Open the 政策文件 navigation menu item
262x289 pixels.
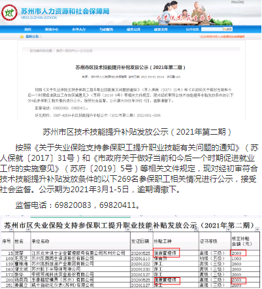click(x=161, y=29)
